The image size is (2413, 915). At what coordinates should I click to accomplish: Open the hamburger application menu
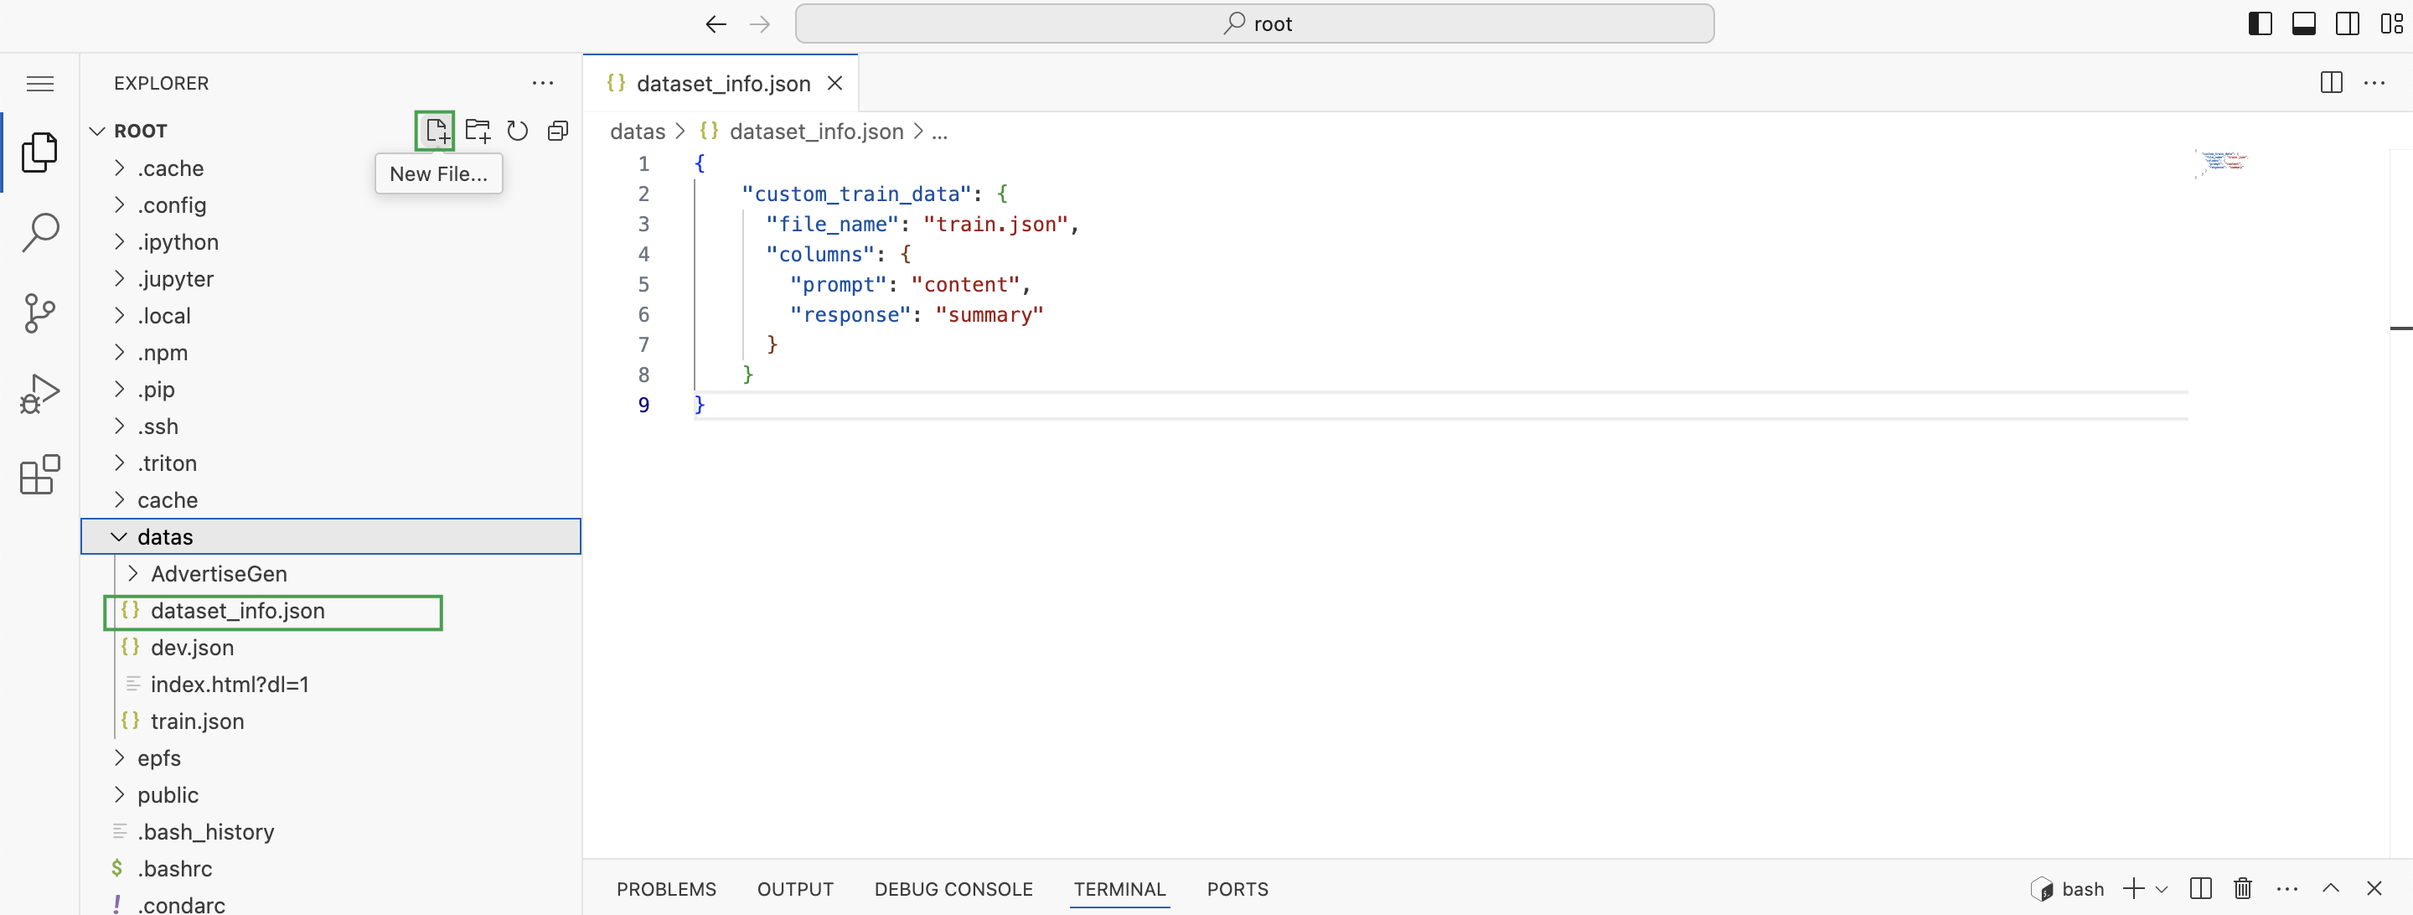point(39,83)
